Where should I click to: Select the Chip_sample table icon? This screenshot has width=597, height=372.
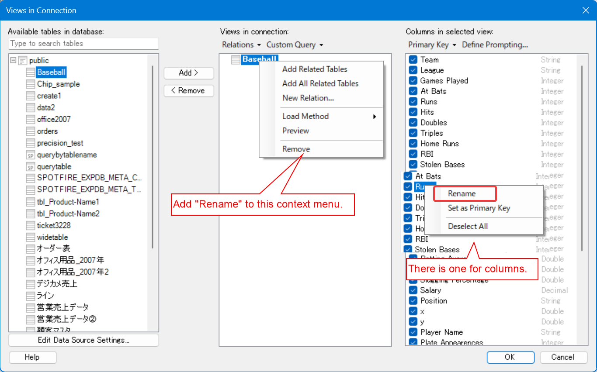pyautogui.click(x=30, y=84)
